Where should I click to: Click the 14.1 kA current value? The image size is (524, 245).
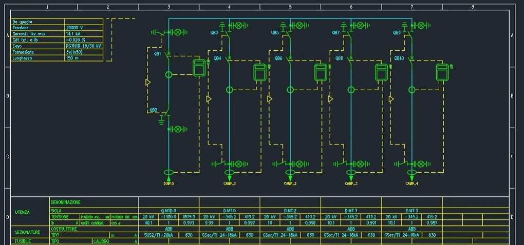[73, 34]
